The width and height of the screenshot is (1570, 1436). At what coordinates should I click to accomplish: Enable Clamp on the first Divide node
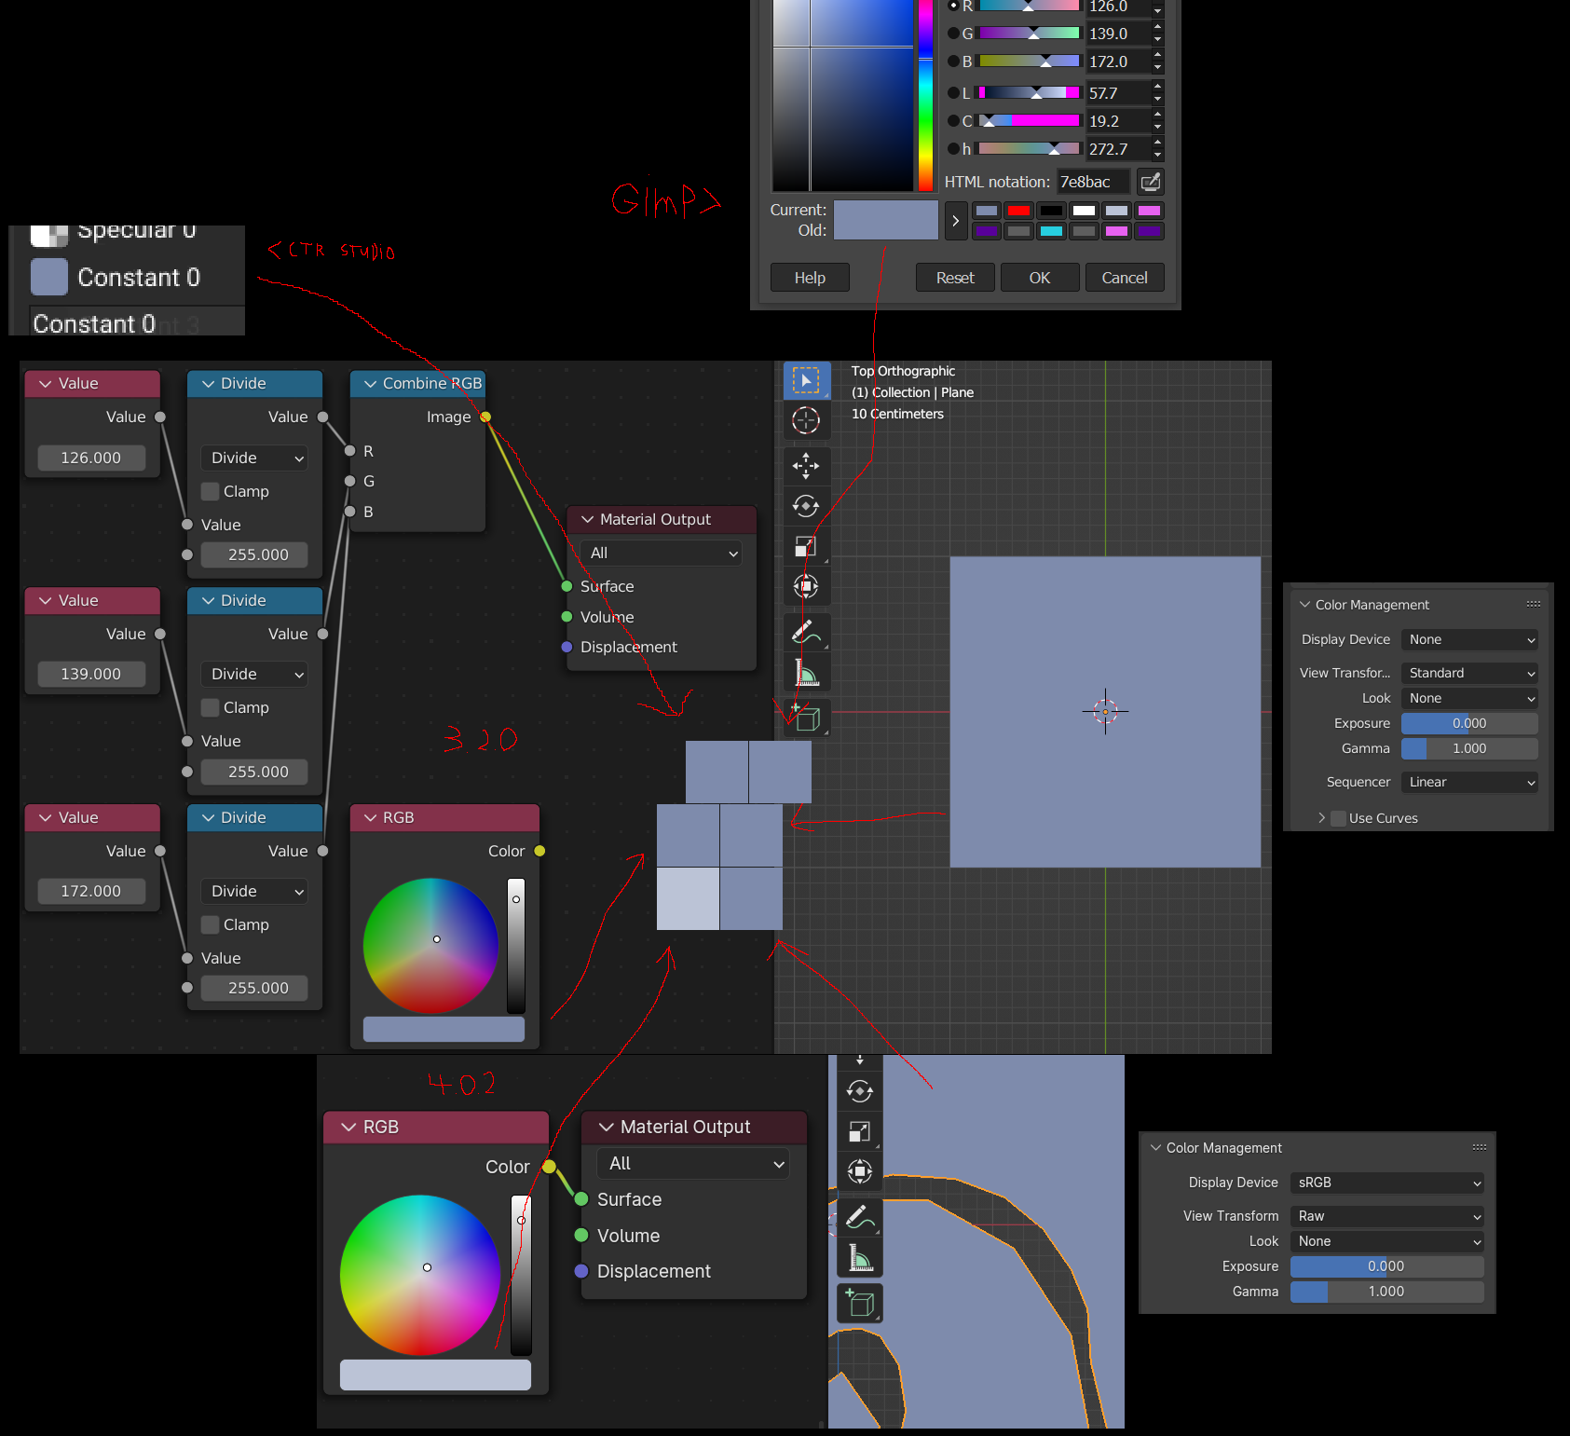click(211, 491)
